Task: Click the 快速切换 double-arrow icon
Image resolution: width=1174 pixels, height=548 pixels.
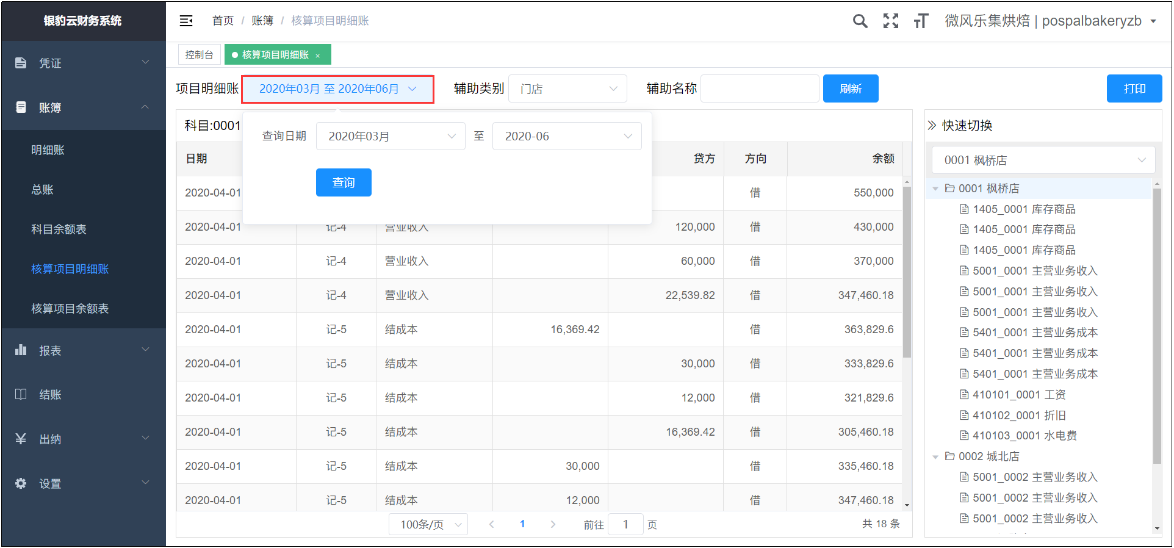Action: [932, 126]
